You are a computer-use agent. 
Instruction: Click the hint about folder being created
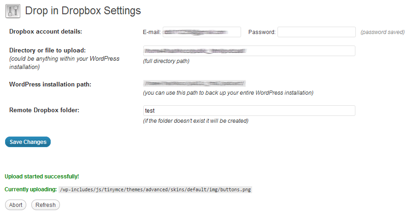click(x=196, y=121)
